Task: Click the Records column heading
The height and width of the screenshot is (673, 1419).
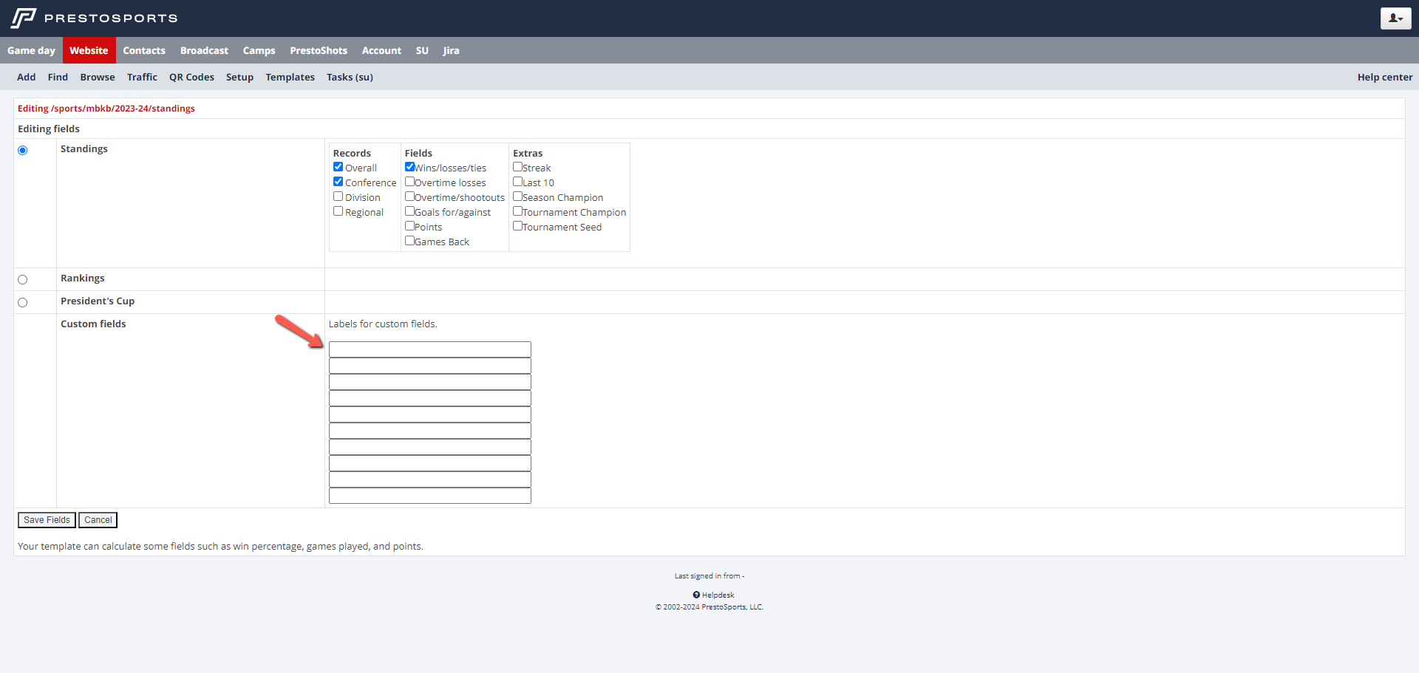Action: (x=352, y=154)
